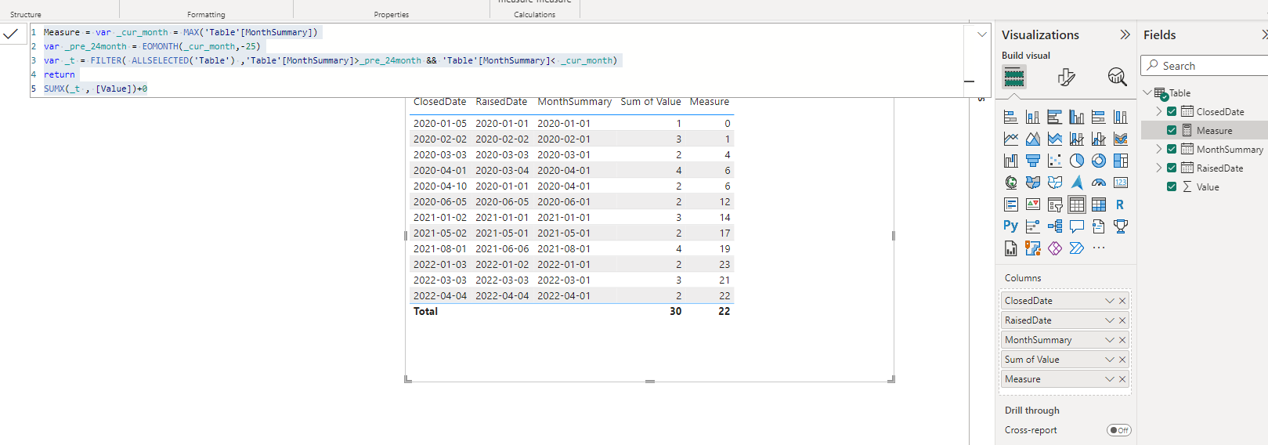Expand the formula bar with chevron

[981, 34]
